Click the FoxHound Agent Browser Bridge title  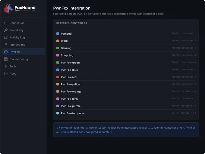(x=25, y=8)
